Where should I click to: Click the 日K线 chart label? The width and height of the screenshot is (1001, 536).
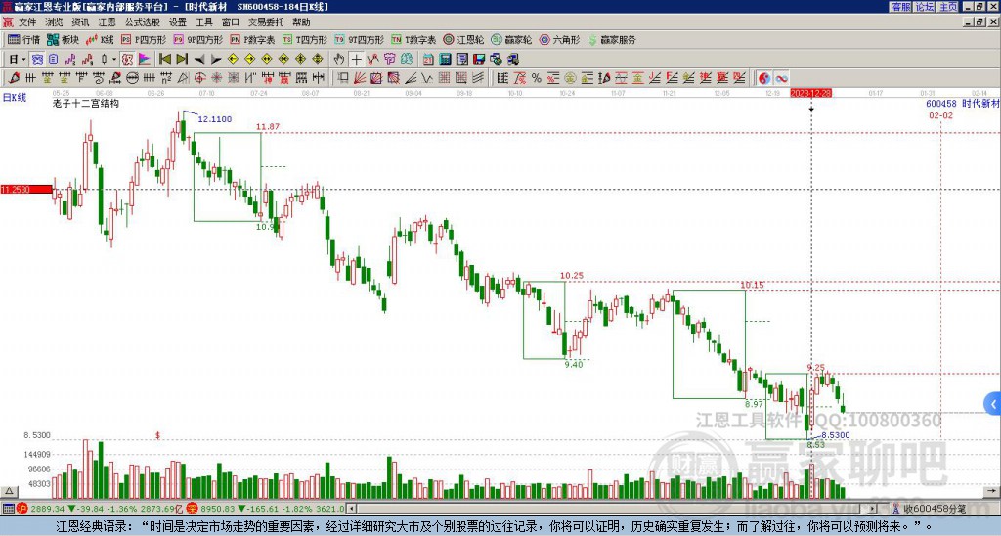pyautogui.click(x=15, y=98)
